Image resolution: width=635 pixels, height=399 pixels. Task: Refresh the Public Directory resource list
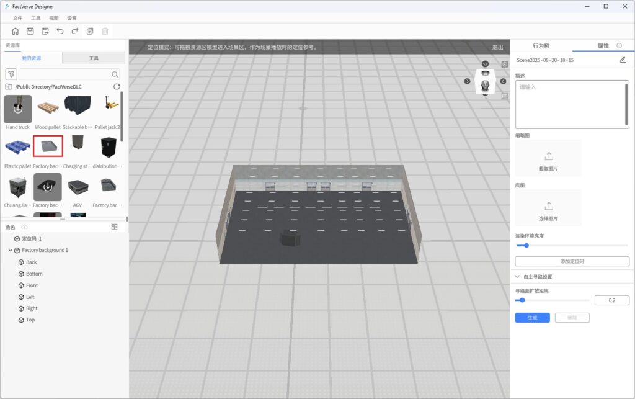point(117,87)
